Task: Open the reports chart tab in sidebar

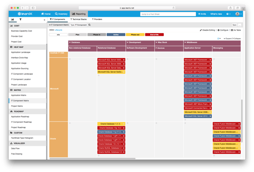Action: point(12,19)
